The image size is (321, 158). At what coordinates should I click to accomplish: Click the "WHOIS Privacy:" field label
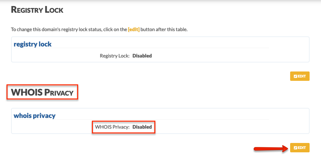tap(112, 127)
